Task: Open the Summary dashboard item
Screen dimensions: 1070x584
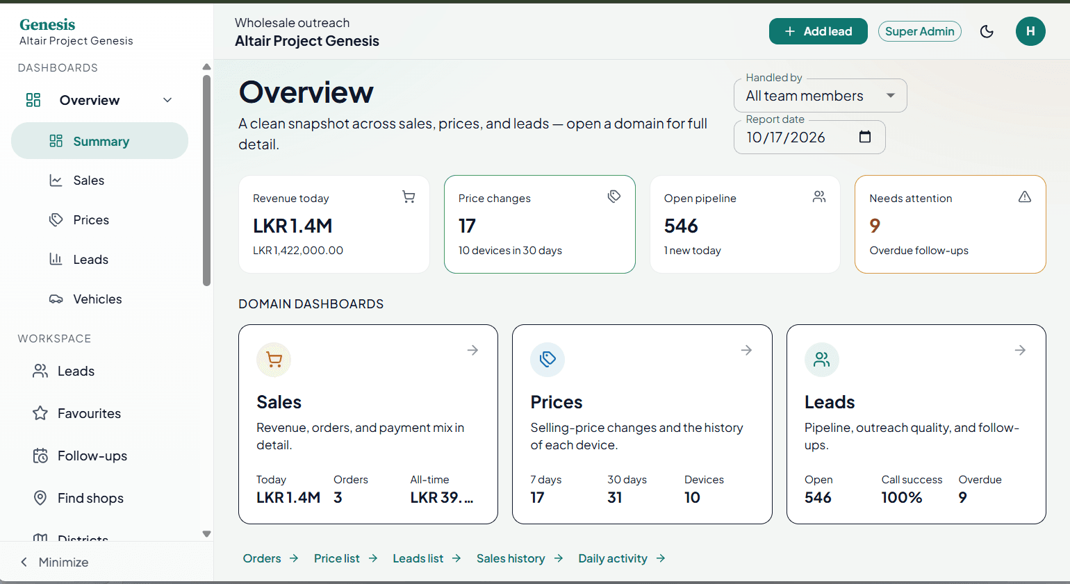Action: click(99, 141)
